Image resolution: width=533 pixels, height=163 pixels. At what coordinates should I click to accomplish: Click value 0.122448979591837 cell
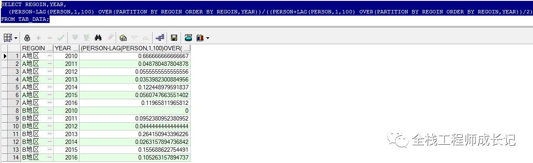pos(135,87)
